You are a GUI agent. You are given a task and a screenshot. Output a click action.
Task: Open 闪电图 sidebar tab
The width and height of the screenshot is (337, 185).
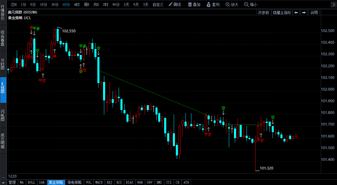tap(3, 115)
